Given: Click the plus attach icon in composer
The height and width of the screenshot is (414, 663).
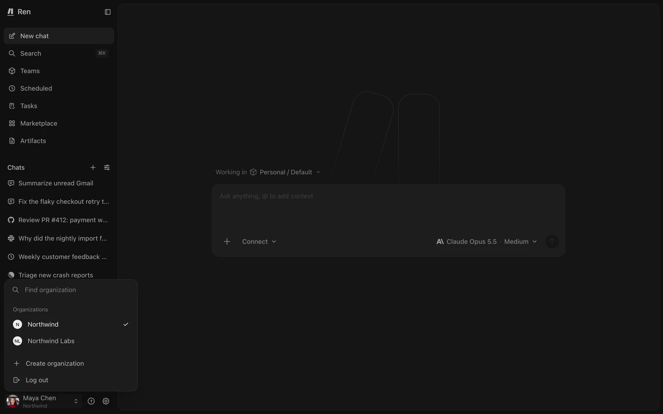Looking at the screenshot, I should point(227,241).
